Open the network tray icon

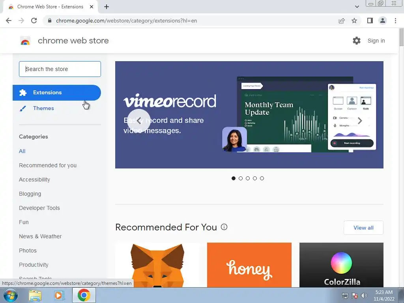point(345,296)
